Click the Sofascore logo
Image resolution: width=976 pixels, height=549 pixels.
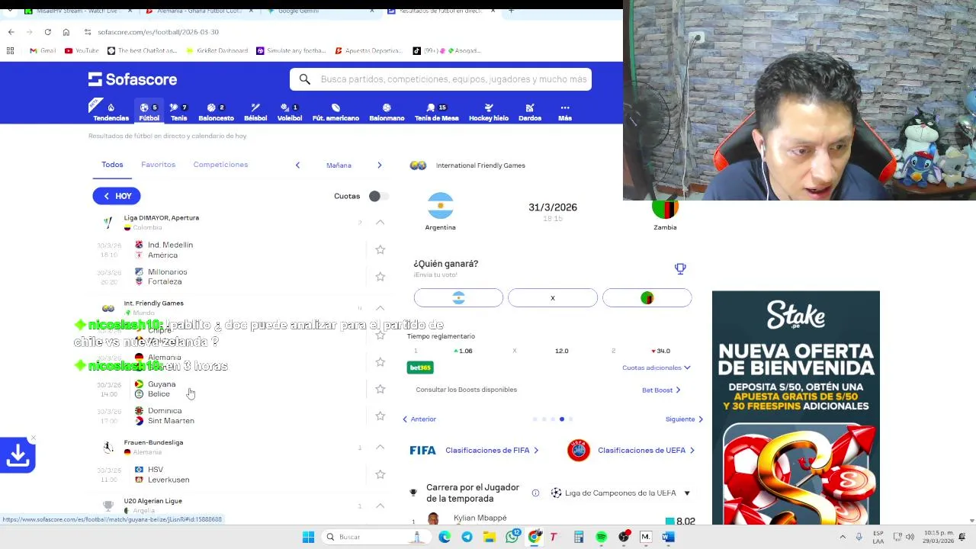tap(133, 79)
